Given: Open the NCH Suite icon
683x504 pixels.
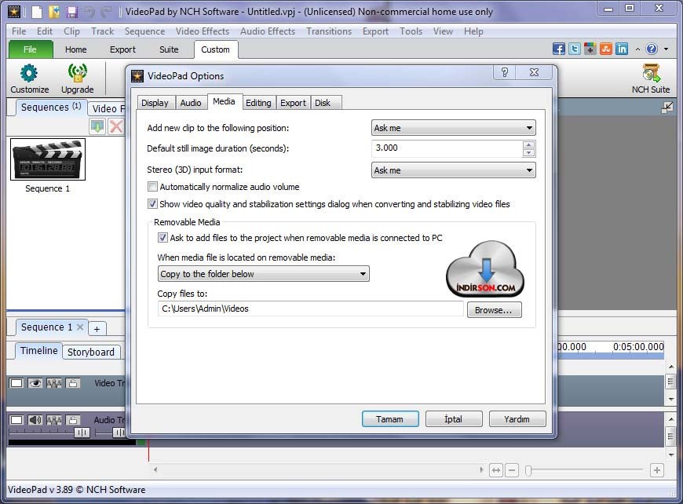Looking at the screenshot, I should point(650,79).
